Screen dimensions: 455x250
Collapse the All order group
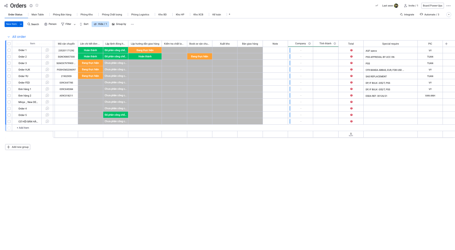pyautogui.click(x=9, y=37)
